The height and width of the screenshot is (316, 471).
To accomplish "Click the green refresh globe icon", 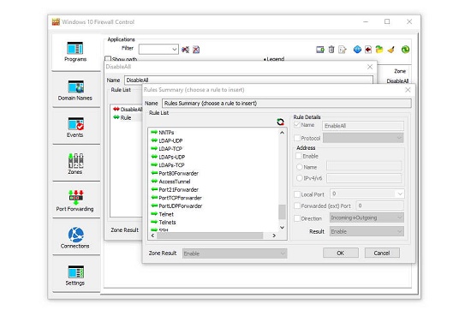I will [405, 50].
